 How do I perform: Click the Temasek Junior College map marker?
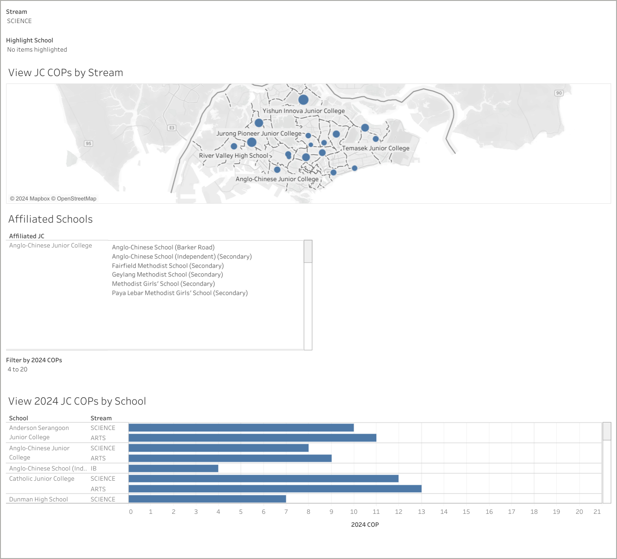coord(375,139)
